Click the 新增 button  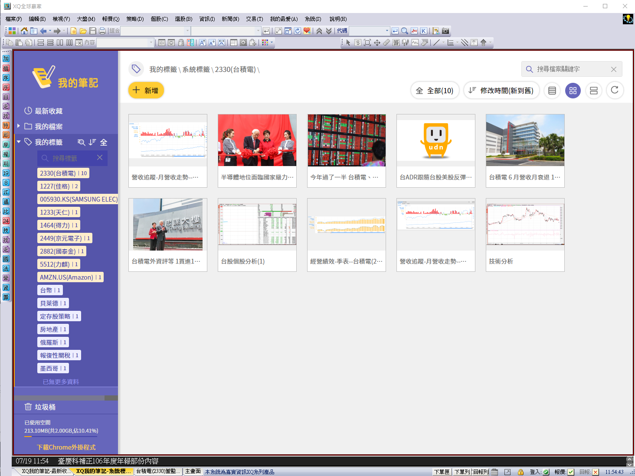click(146, 90)
